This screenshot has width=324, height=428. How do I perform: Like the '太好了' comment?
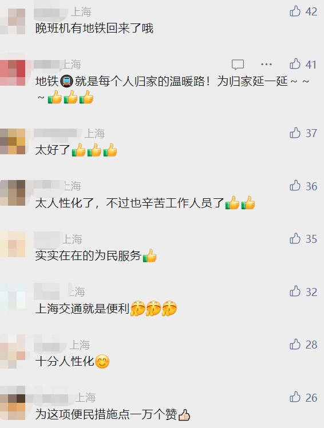coord(295,133)
